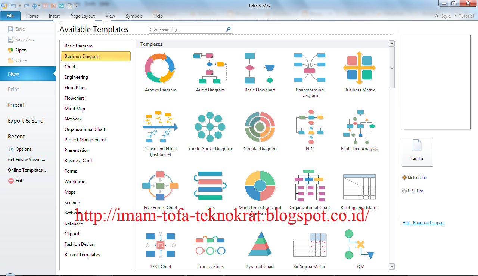Select the Five Forces Chart icon
478x276 pixels.
(161, 185)
